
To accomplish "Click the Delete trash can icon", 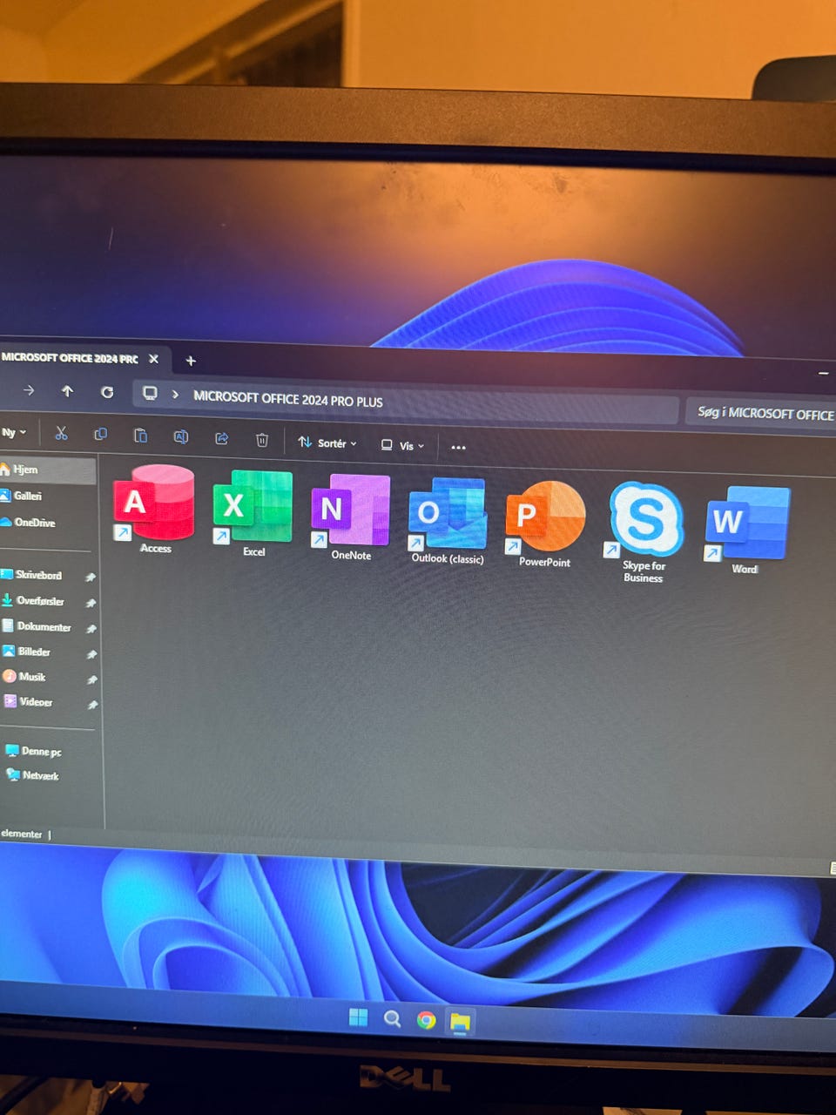I will coord(262,440).
